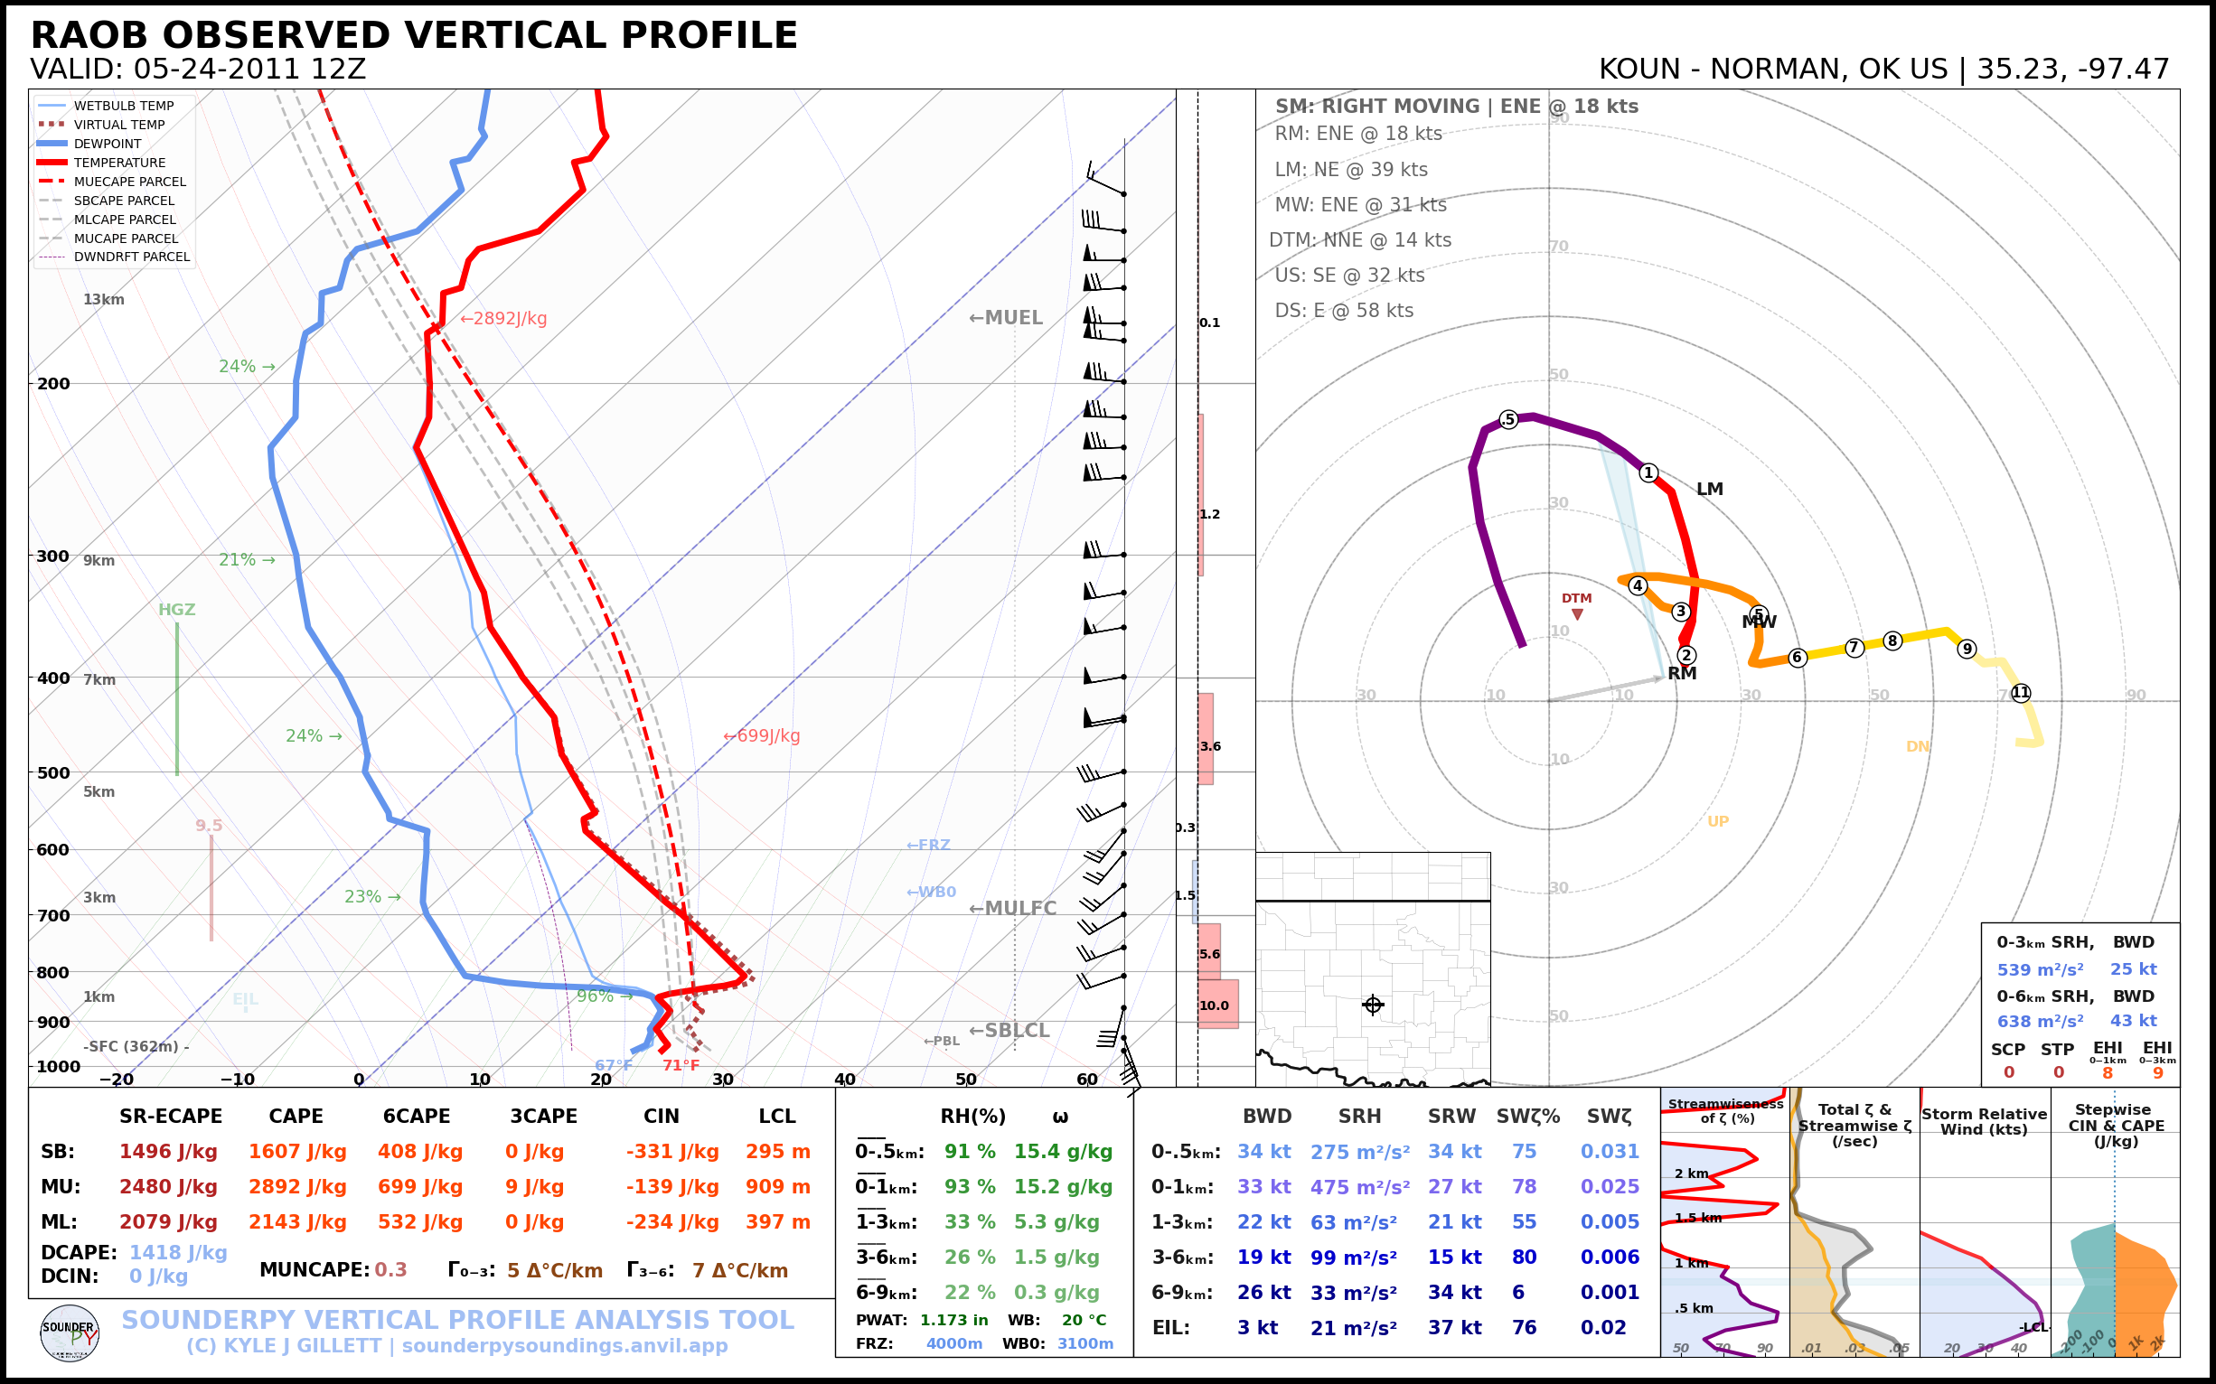This screenshot has width=2216, height=1384.
Task: Click the MU CAPE value 2892 J/kg in table
Action: pos(296,1187)
